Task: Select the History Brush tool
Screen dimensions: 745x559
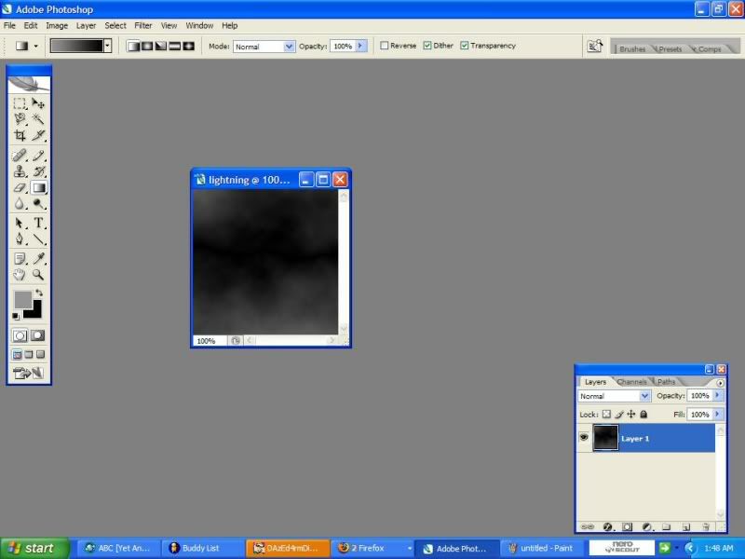Action: (x=38, y=171)
